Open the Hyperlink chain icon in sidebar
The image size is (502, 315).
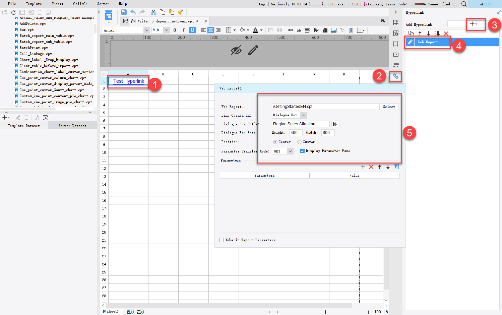click(x=395, y=76)
